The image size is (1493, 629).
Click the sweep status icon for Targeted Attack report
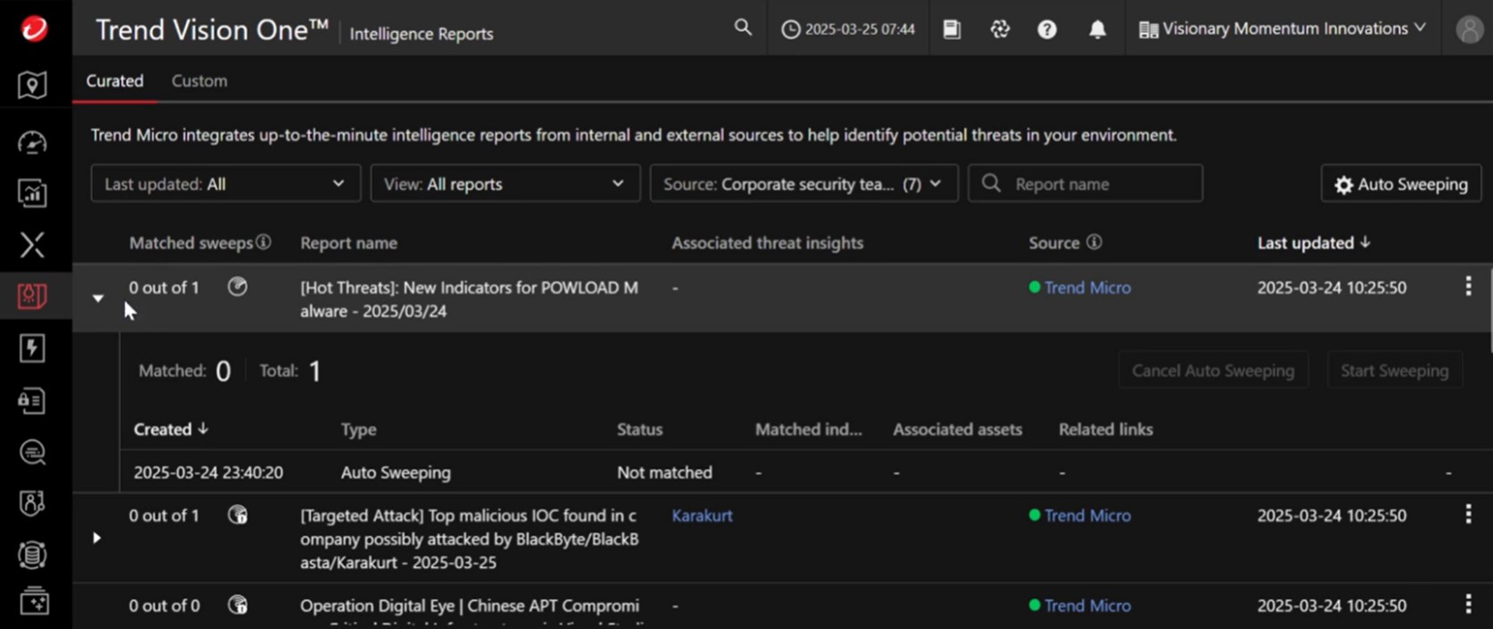click(x=237, y=515)
